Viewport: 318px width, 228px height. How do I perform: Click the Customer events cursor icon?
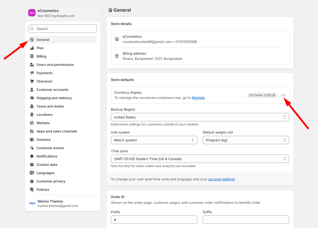(32, 148)
